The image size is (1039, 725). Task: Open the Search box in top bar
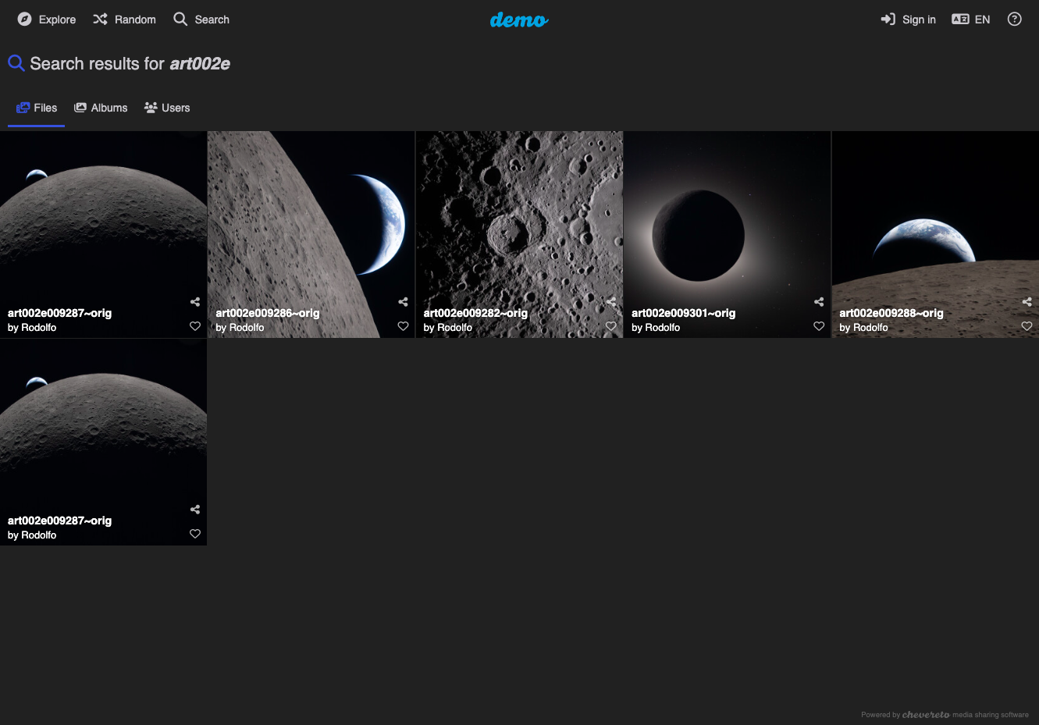coord(201,20)
